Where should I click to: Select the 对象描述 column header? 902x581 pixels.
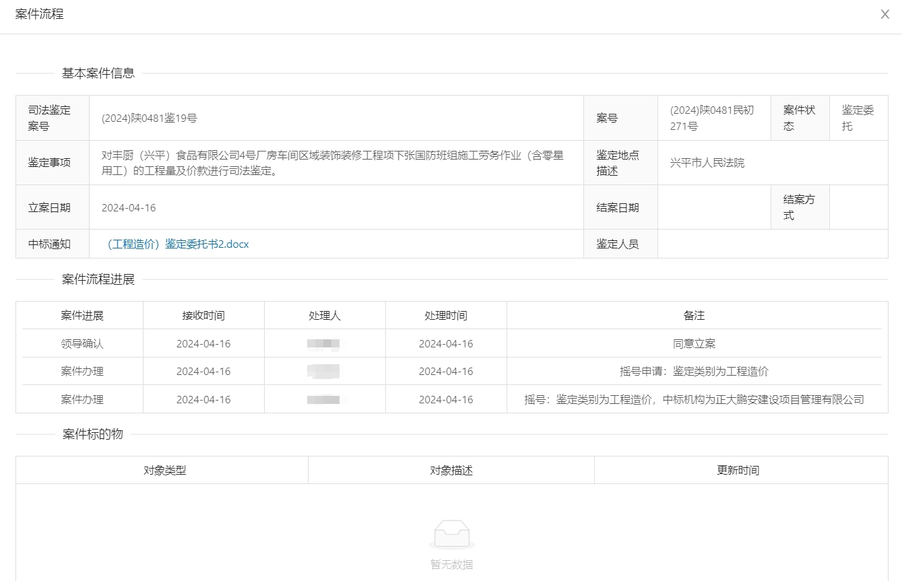[451, 470]
